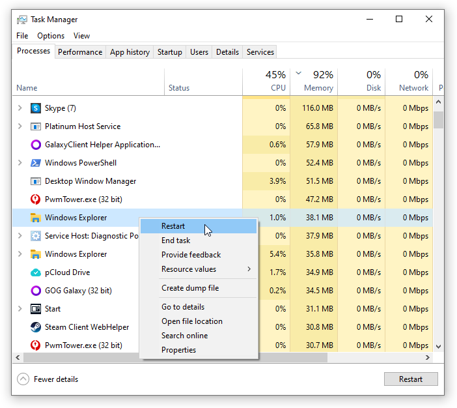Sort by the Status column header
Viewport: 457px width, 408px height.
coord(203,82)
